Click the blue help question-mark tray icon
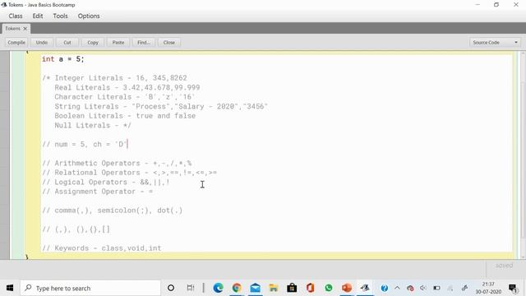 pyautogui.click(x=385, y=288)
